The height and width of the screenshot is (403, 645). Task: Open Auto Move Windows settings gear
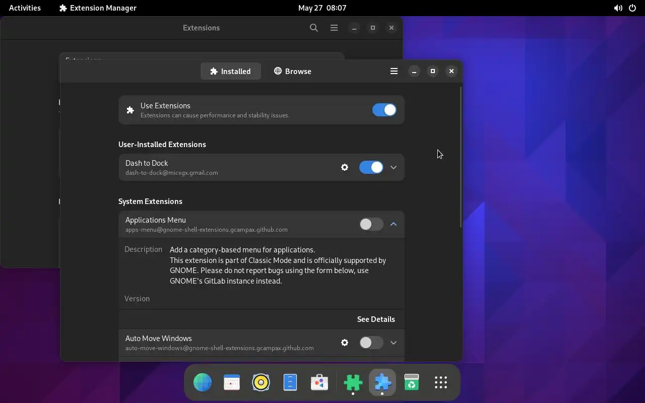coord(345,343)
